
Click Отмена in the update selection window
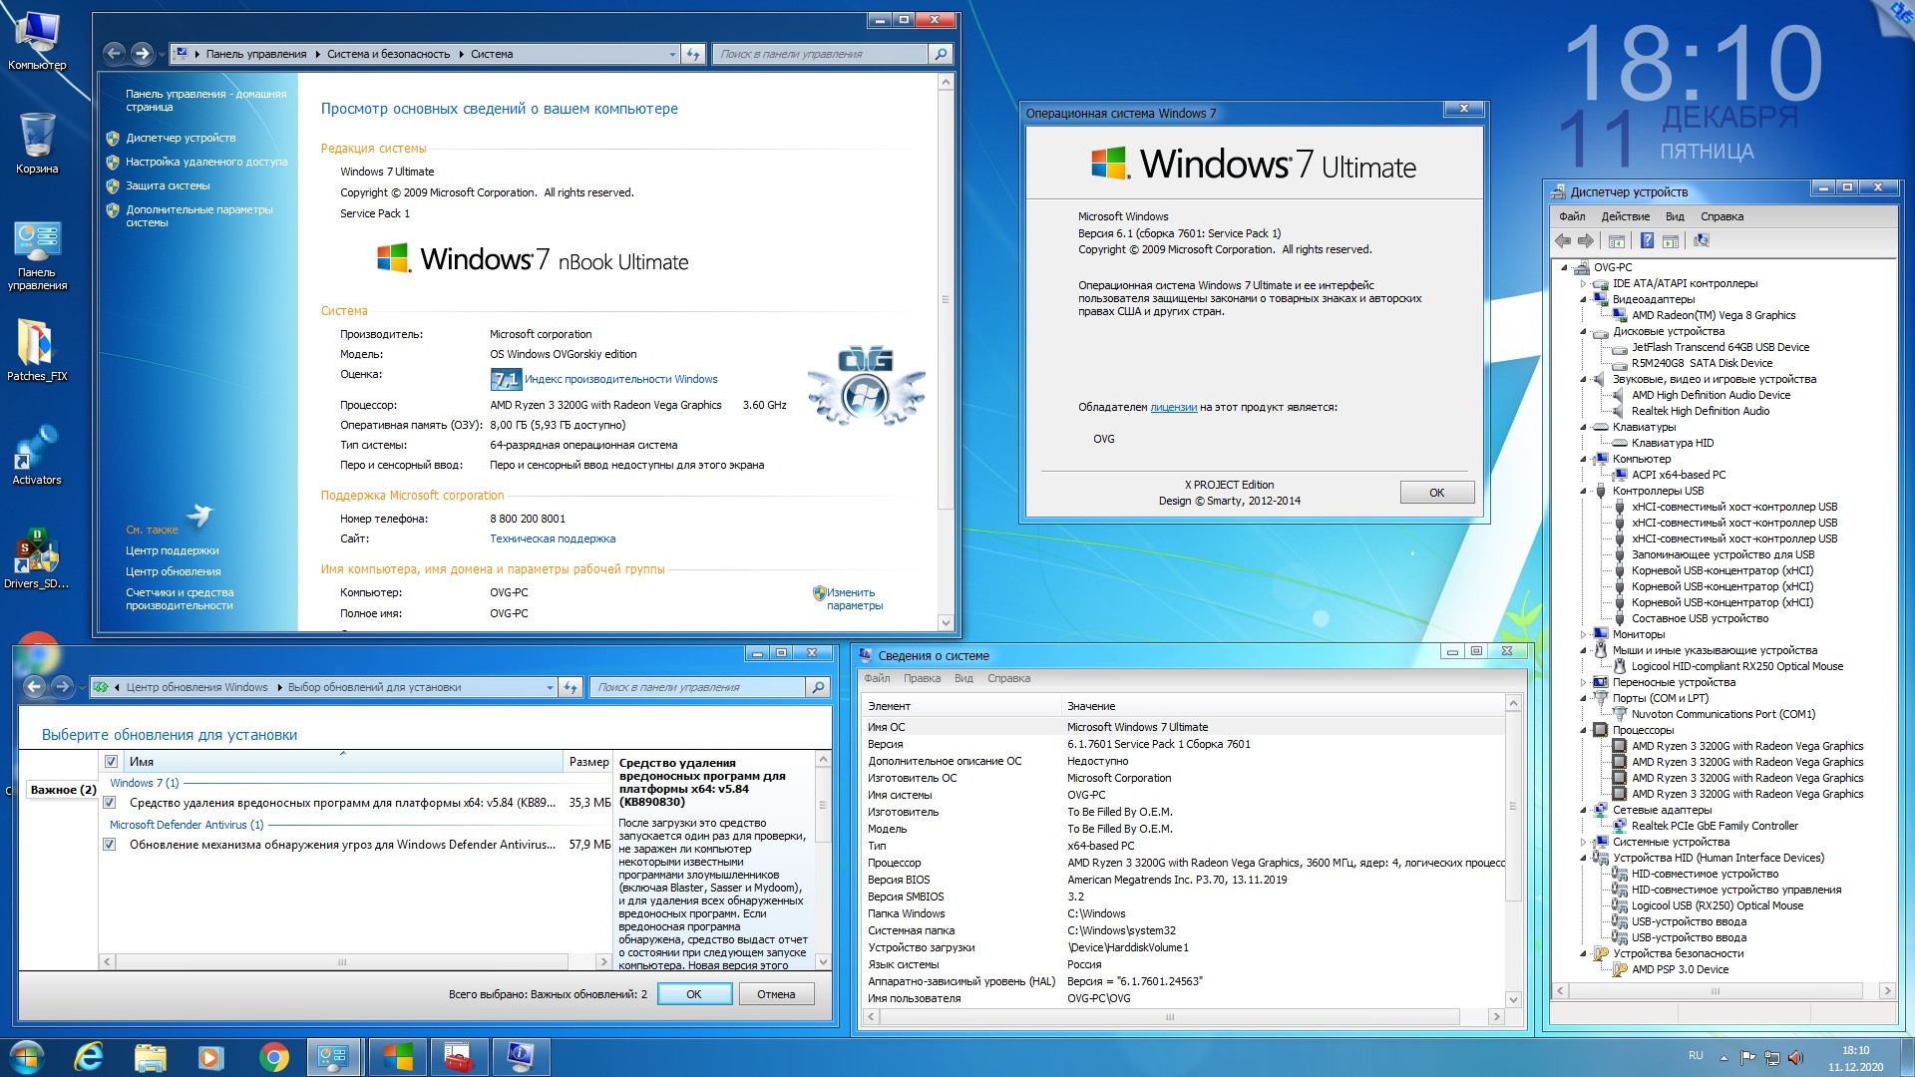tap(776, 994)
